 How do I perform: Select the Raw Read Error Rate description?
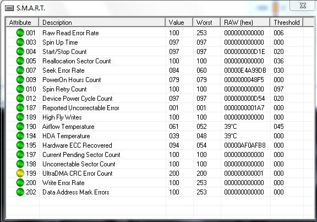pyautogui.click(x=70, y=33)
